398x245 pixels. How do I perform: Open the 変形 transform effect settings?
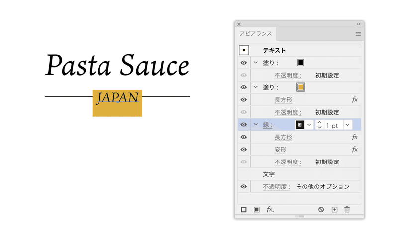tap(280, 150)
